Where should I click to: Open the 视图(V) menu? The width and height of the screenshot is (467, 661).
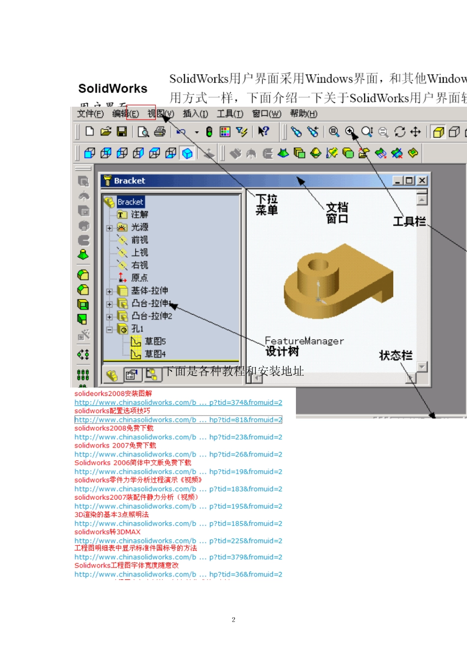click(161, 114)
